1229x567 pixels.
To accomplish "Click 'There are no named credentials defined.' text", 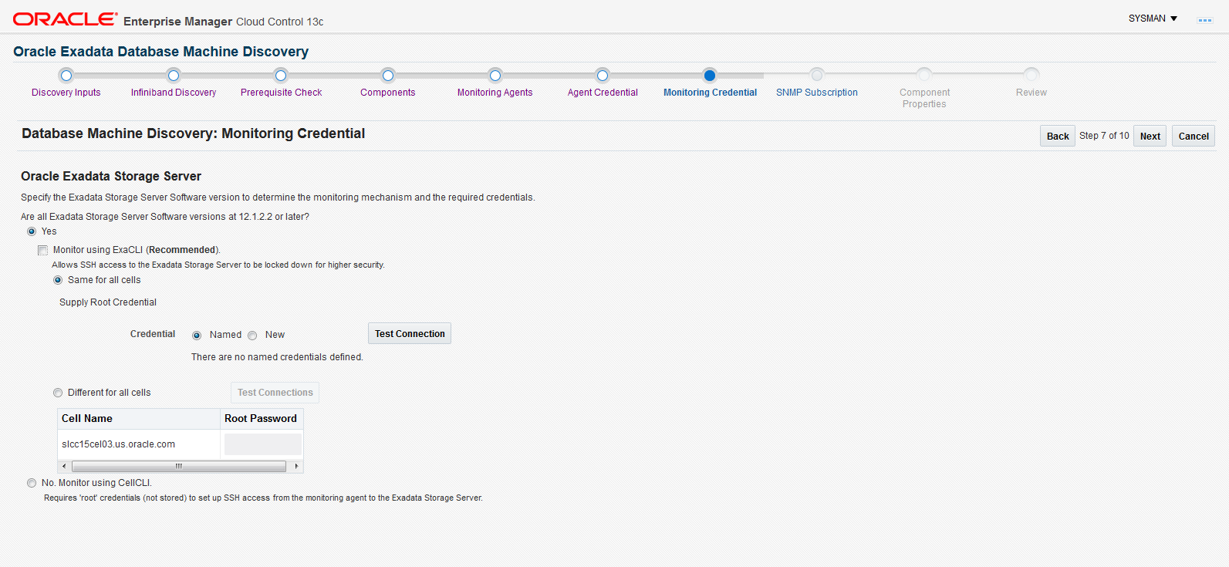I will 277,357.
